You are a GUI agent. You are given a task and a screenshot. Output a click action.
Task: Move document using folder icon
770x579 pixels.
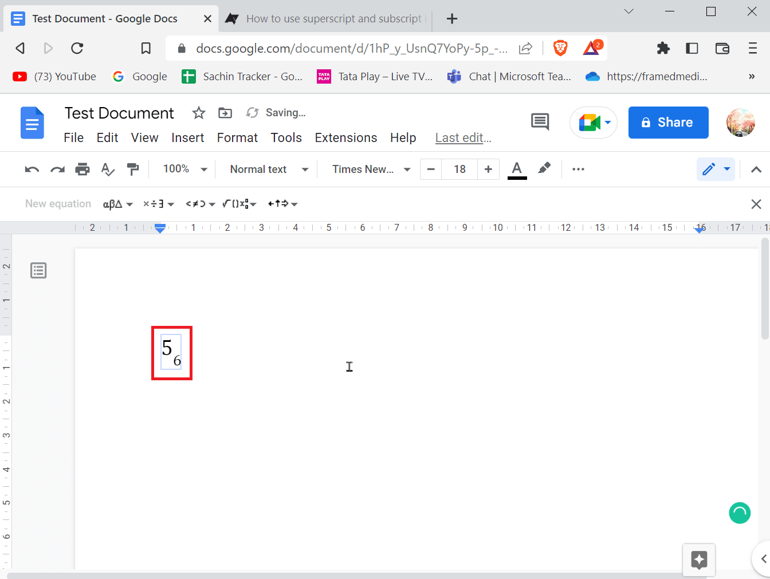(225, 113)
